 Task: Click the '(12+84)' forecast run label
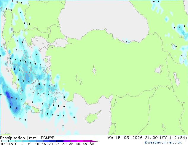pyautogui.click(x=179, y=138)
